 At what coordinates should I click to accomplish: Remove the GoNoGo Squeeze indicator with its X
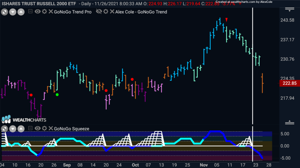(51, 128)
